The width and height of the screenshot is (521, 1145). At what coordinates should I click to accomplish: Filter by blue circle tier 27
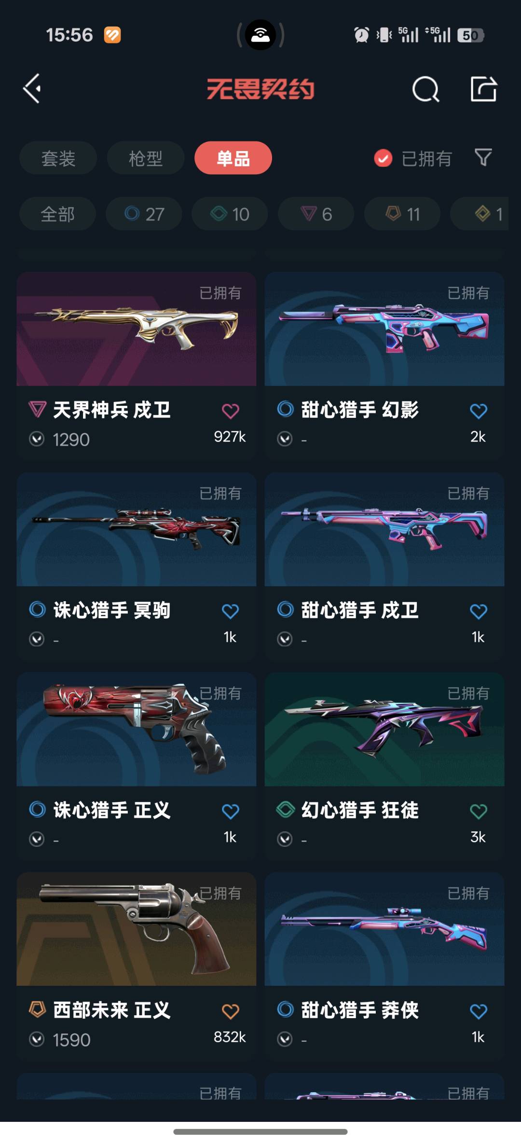[144, 214]
